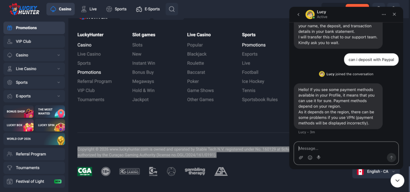Screen dimensions: 410x192
Task: Click the Baccarat footer link
Action: 196,72
